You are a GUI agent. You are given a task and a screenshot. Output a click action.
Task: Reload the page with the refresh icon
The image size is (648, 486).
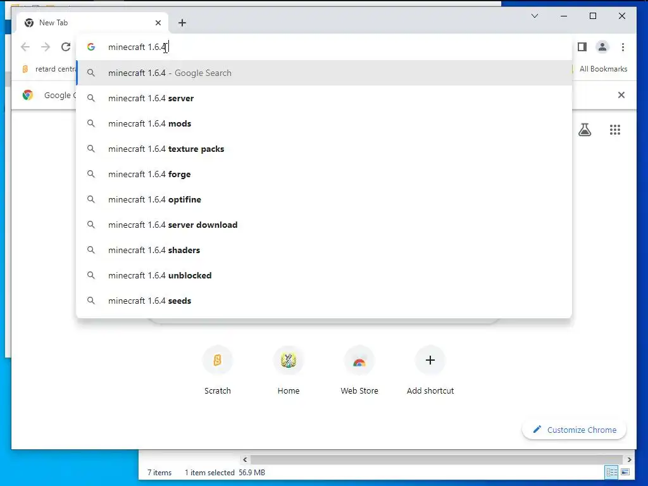point(66,47)
